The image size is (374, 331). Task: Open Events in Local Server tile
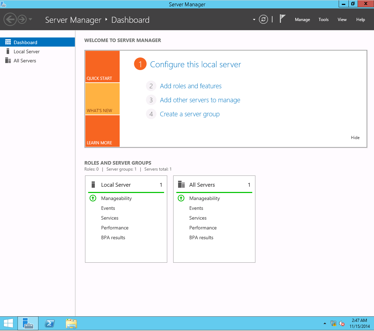tap(108, 208)
